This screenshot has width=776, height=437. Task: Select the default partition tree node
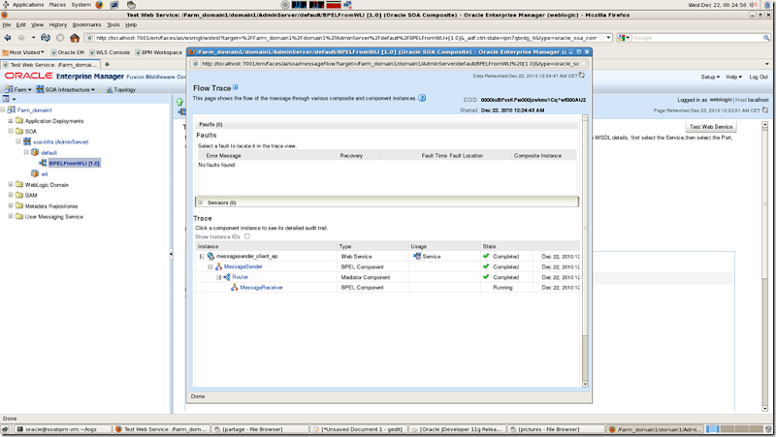(x=49, y=153)
